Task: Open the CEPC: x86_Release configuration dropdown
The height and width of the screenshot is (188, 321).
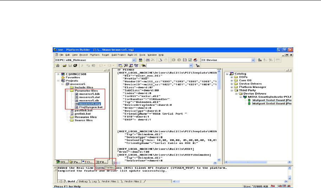Action: pos(134,60)
